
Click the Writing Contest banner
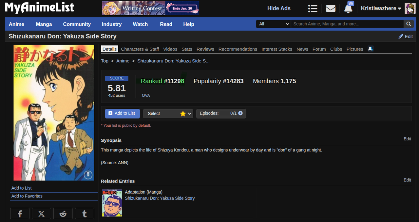point(150,8)
